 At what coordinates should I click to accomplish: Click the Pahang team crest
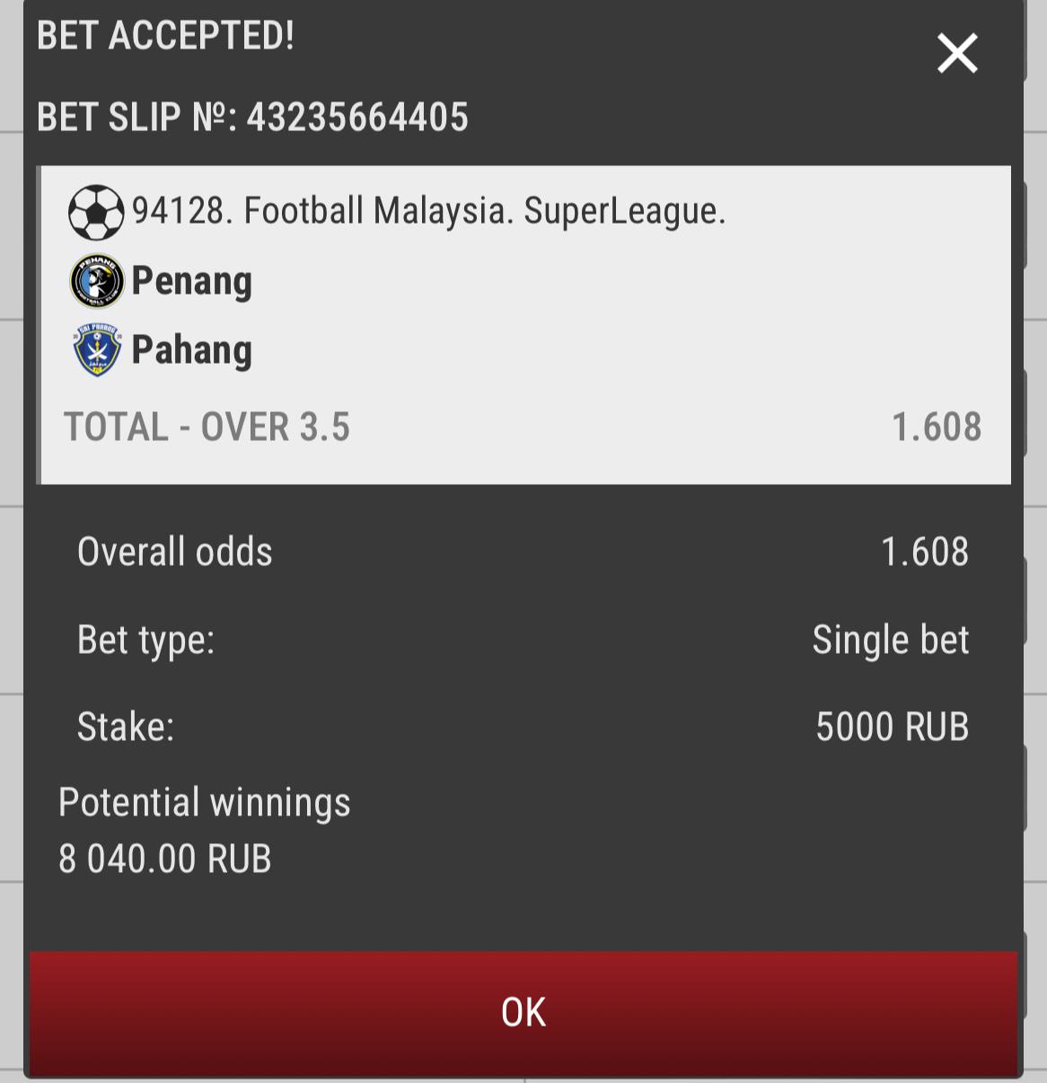click(x=96, y=350)
